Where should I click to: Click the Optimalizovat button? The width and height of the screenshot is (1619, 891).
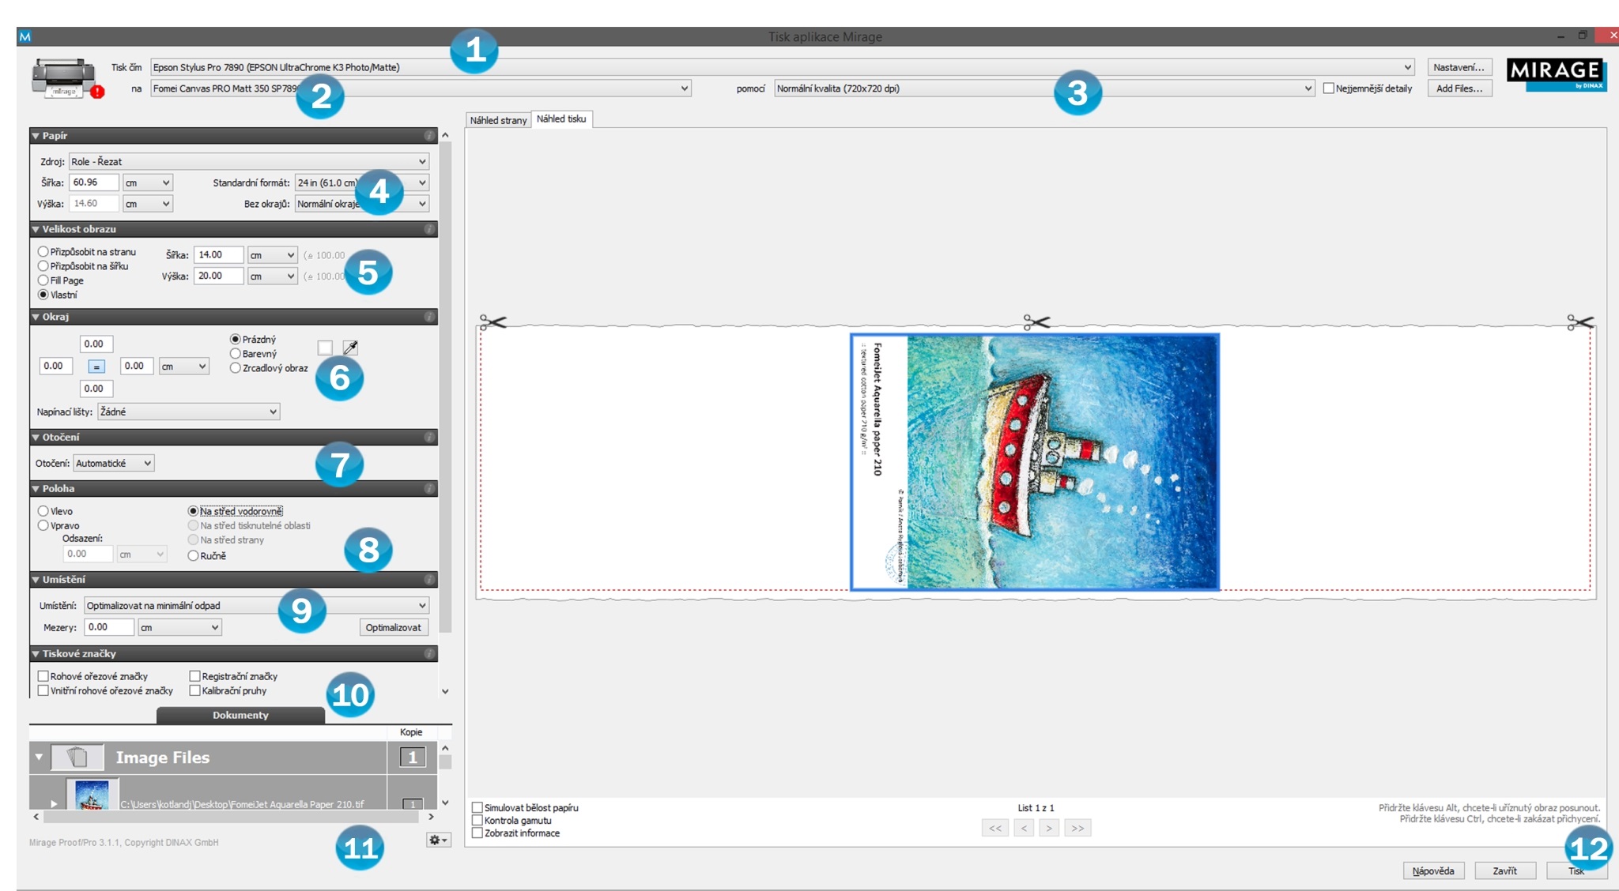point(394,627)
